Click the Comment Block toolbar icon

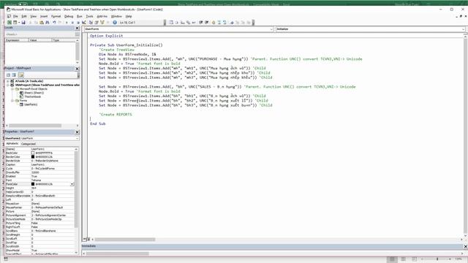click(219, 23)
